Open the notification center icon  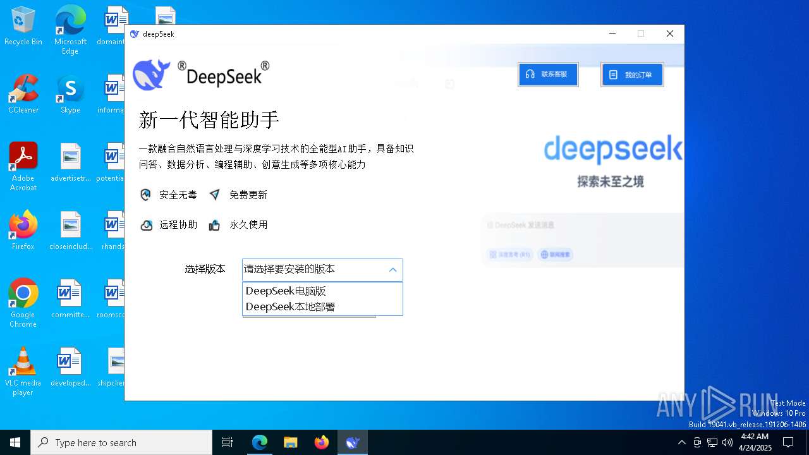(x=789, y=442)
